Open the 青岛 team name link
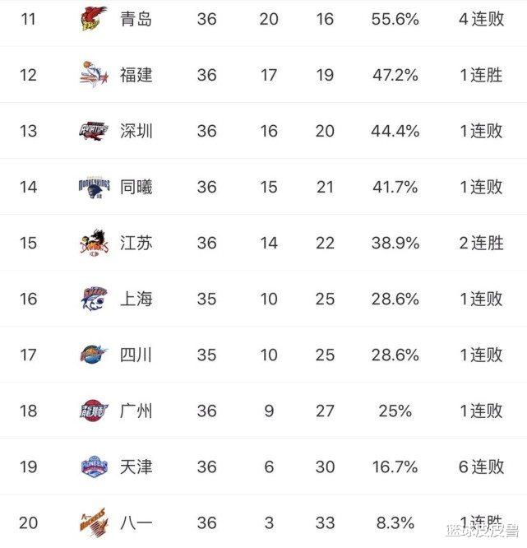This screenshot has height=548, width=527. [x=136, y=18]
